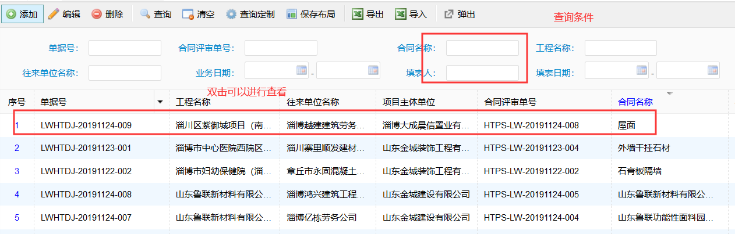This screenshot has width=735, height=234.
Task: Click cell HTPS-LW-20191123-004
Action: (531, 148)
